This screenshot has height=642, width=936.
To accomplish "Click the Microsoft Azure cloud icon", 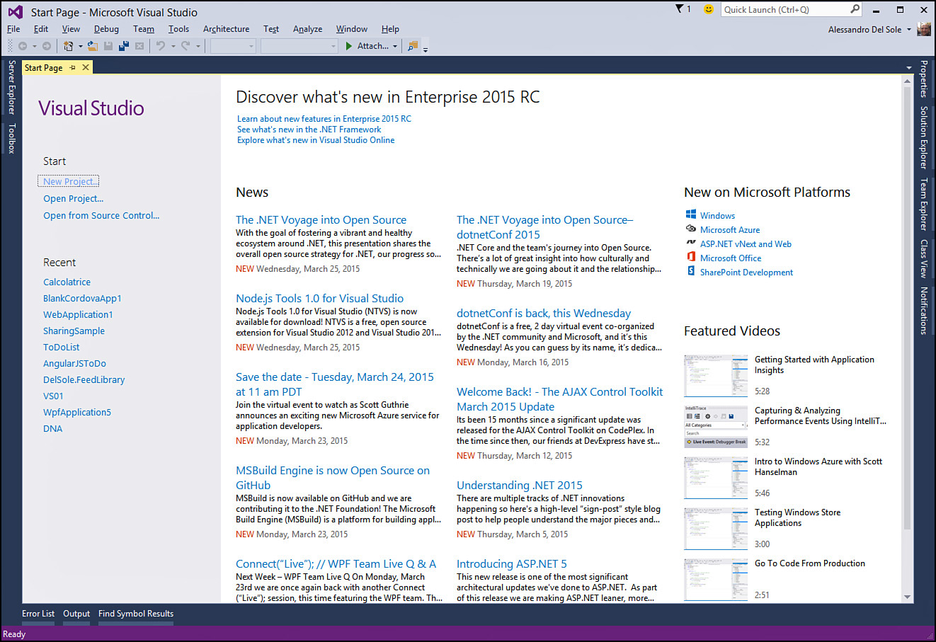I will coord(691,229).
